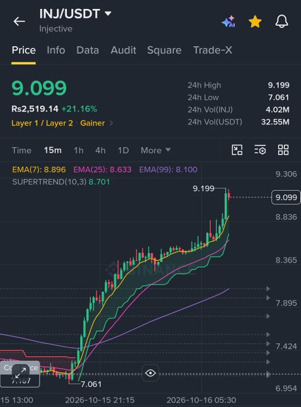The image size is (301, 407).
Task: Open the four-square grid layout icon
Action: coord(283,150)
